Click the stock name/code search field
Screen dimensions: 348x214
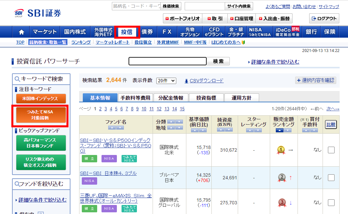(136, 6)
